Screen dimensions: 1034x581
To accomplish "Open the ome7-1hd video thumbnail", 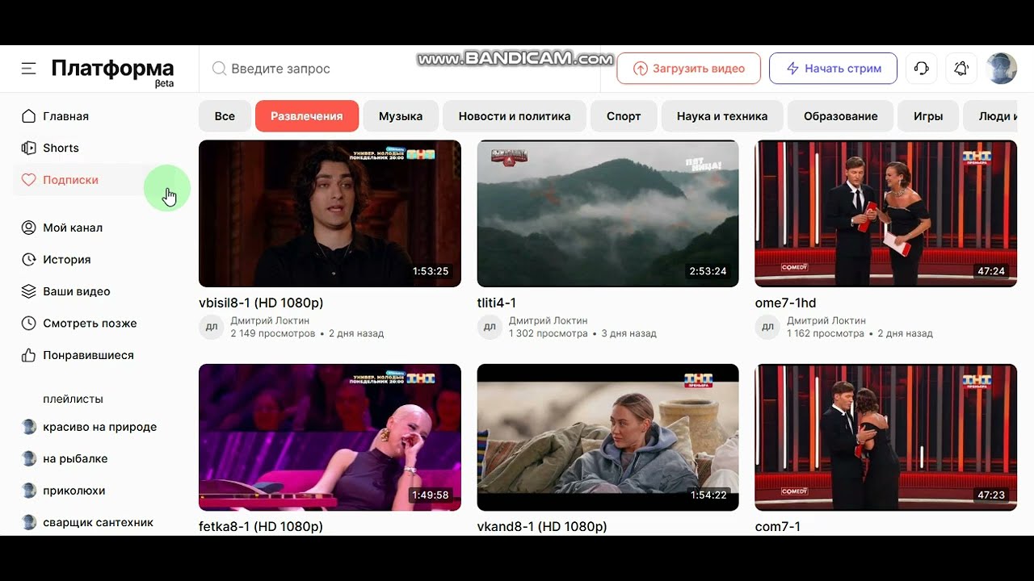I will click(885, 214).
